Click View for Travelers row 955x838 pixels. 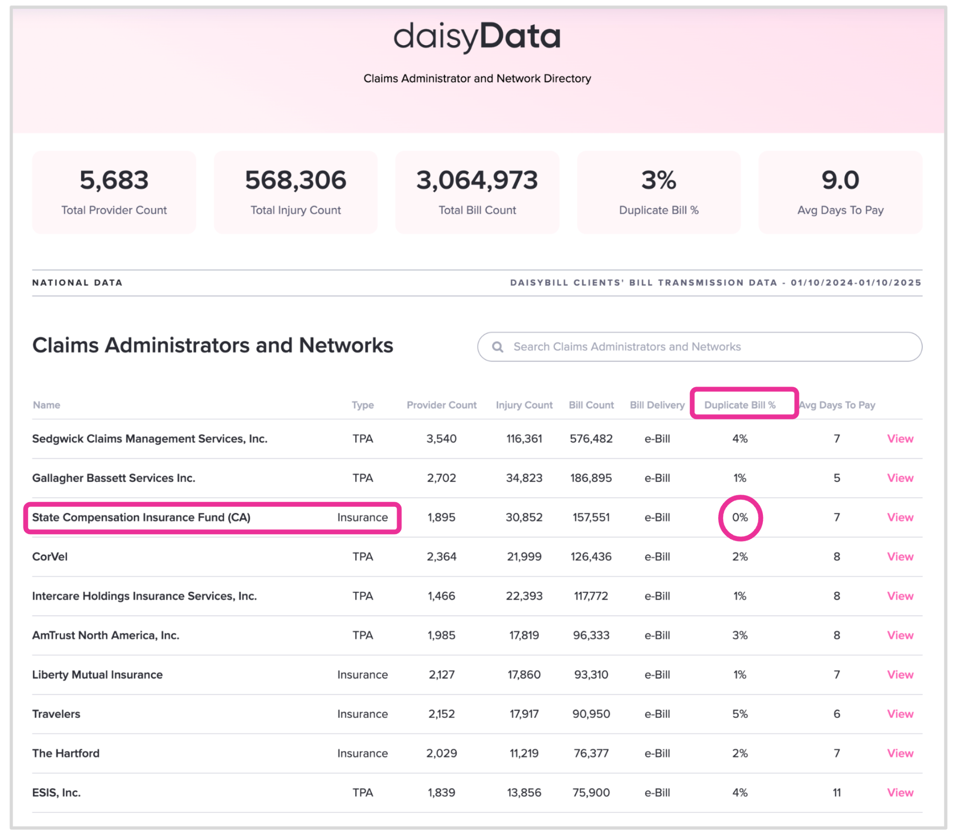[x=900, y=713]
